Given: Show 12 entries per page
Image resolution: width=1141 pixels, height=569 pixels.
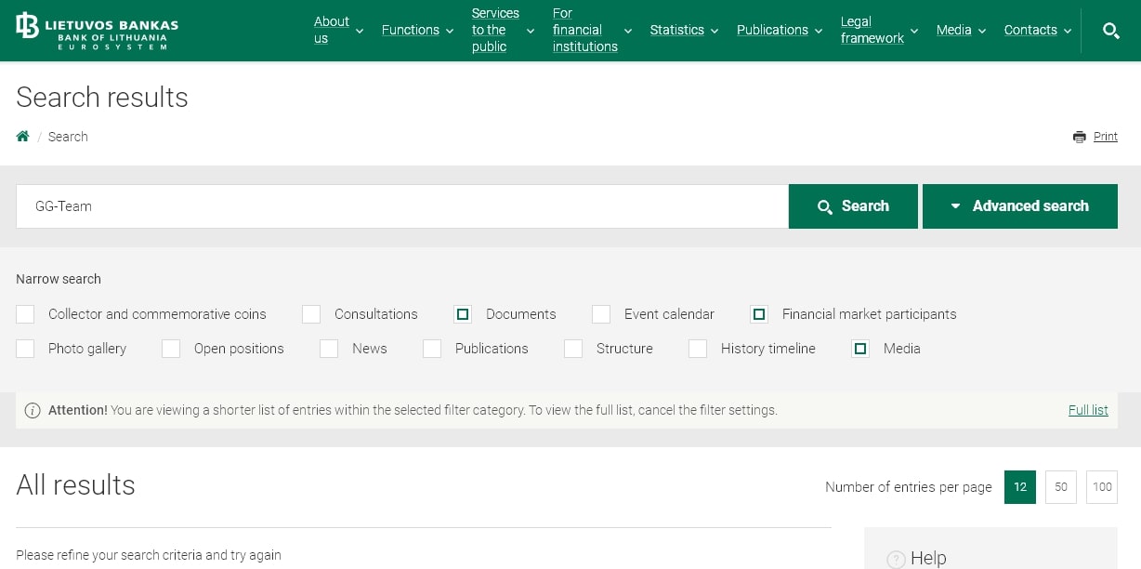Looking at the screenshot, I should pyautogui.click(x=1020, y=487).
